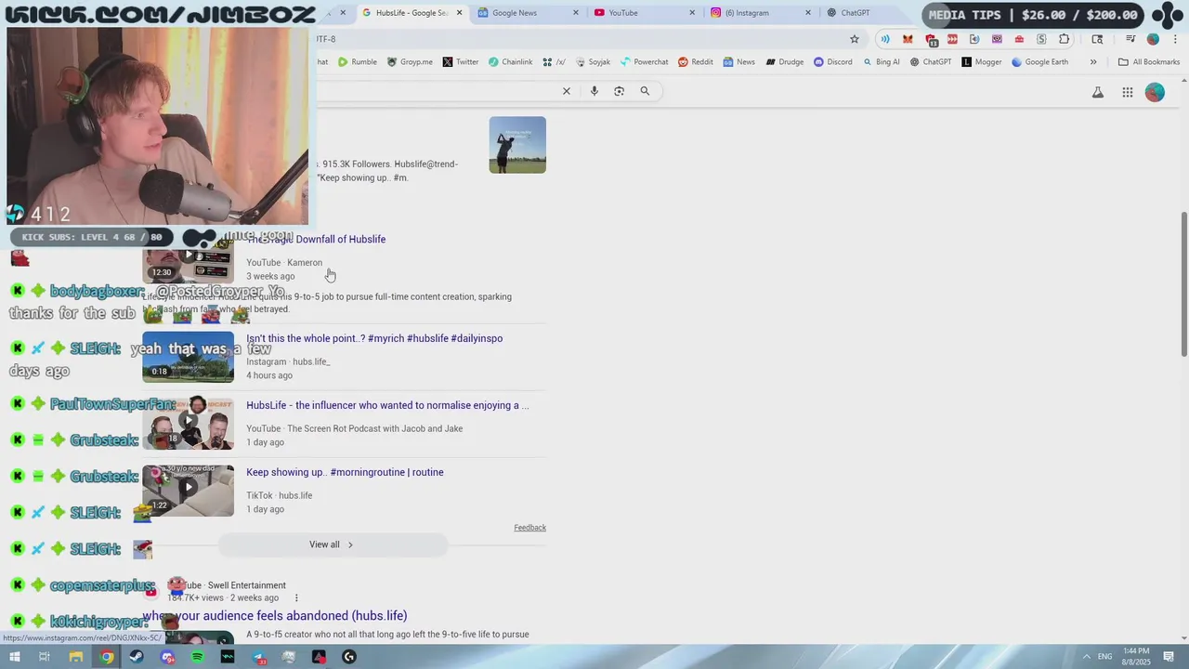This screenshot has height=669, width=1189.
Task: Open Telegram from the taskbar
Action: (x=258, y=657)
